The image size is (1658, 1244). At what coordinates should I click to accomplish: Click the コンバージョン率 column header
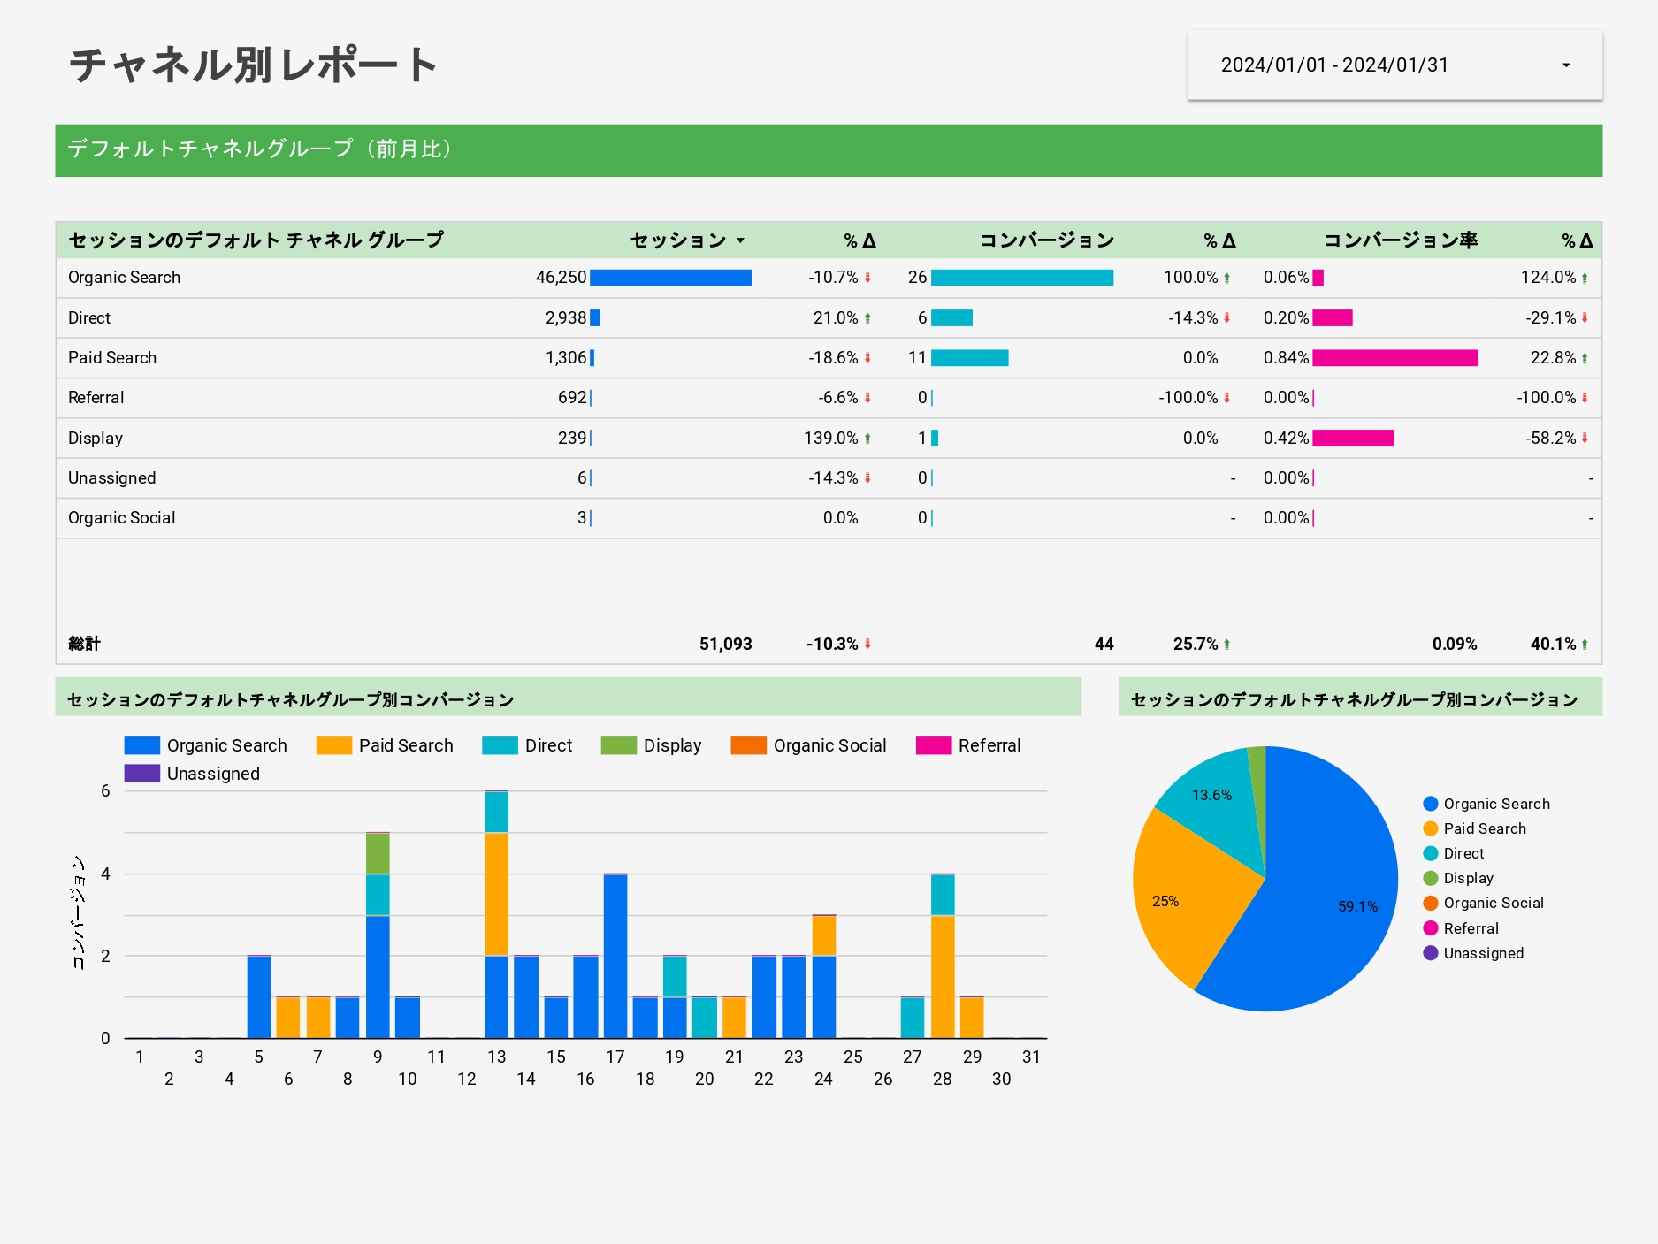(1399, 240)
